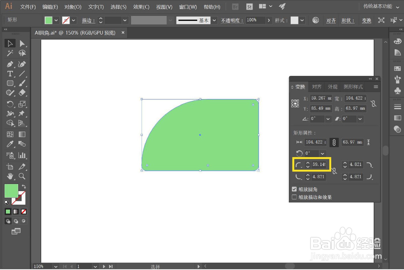Image resolution: width=404 pixels, height=270 pixels.
Task: Select the Line Segment tool
Action: [x=22, y=74]
